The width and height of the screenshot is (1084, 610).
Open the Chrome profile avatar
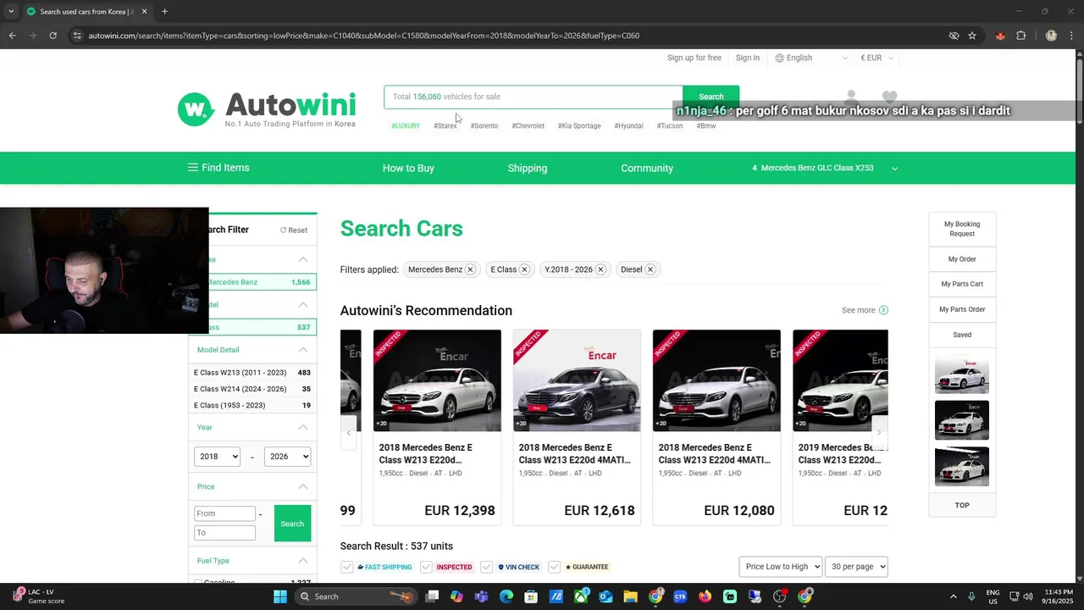coord(1051,36)
